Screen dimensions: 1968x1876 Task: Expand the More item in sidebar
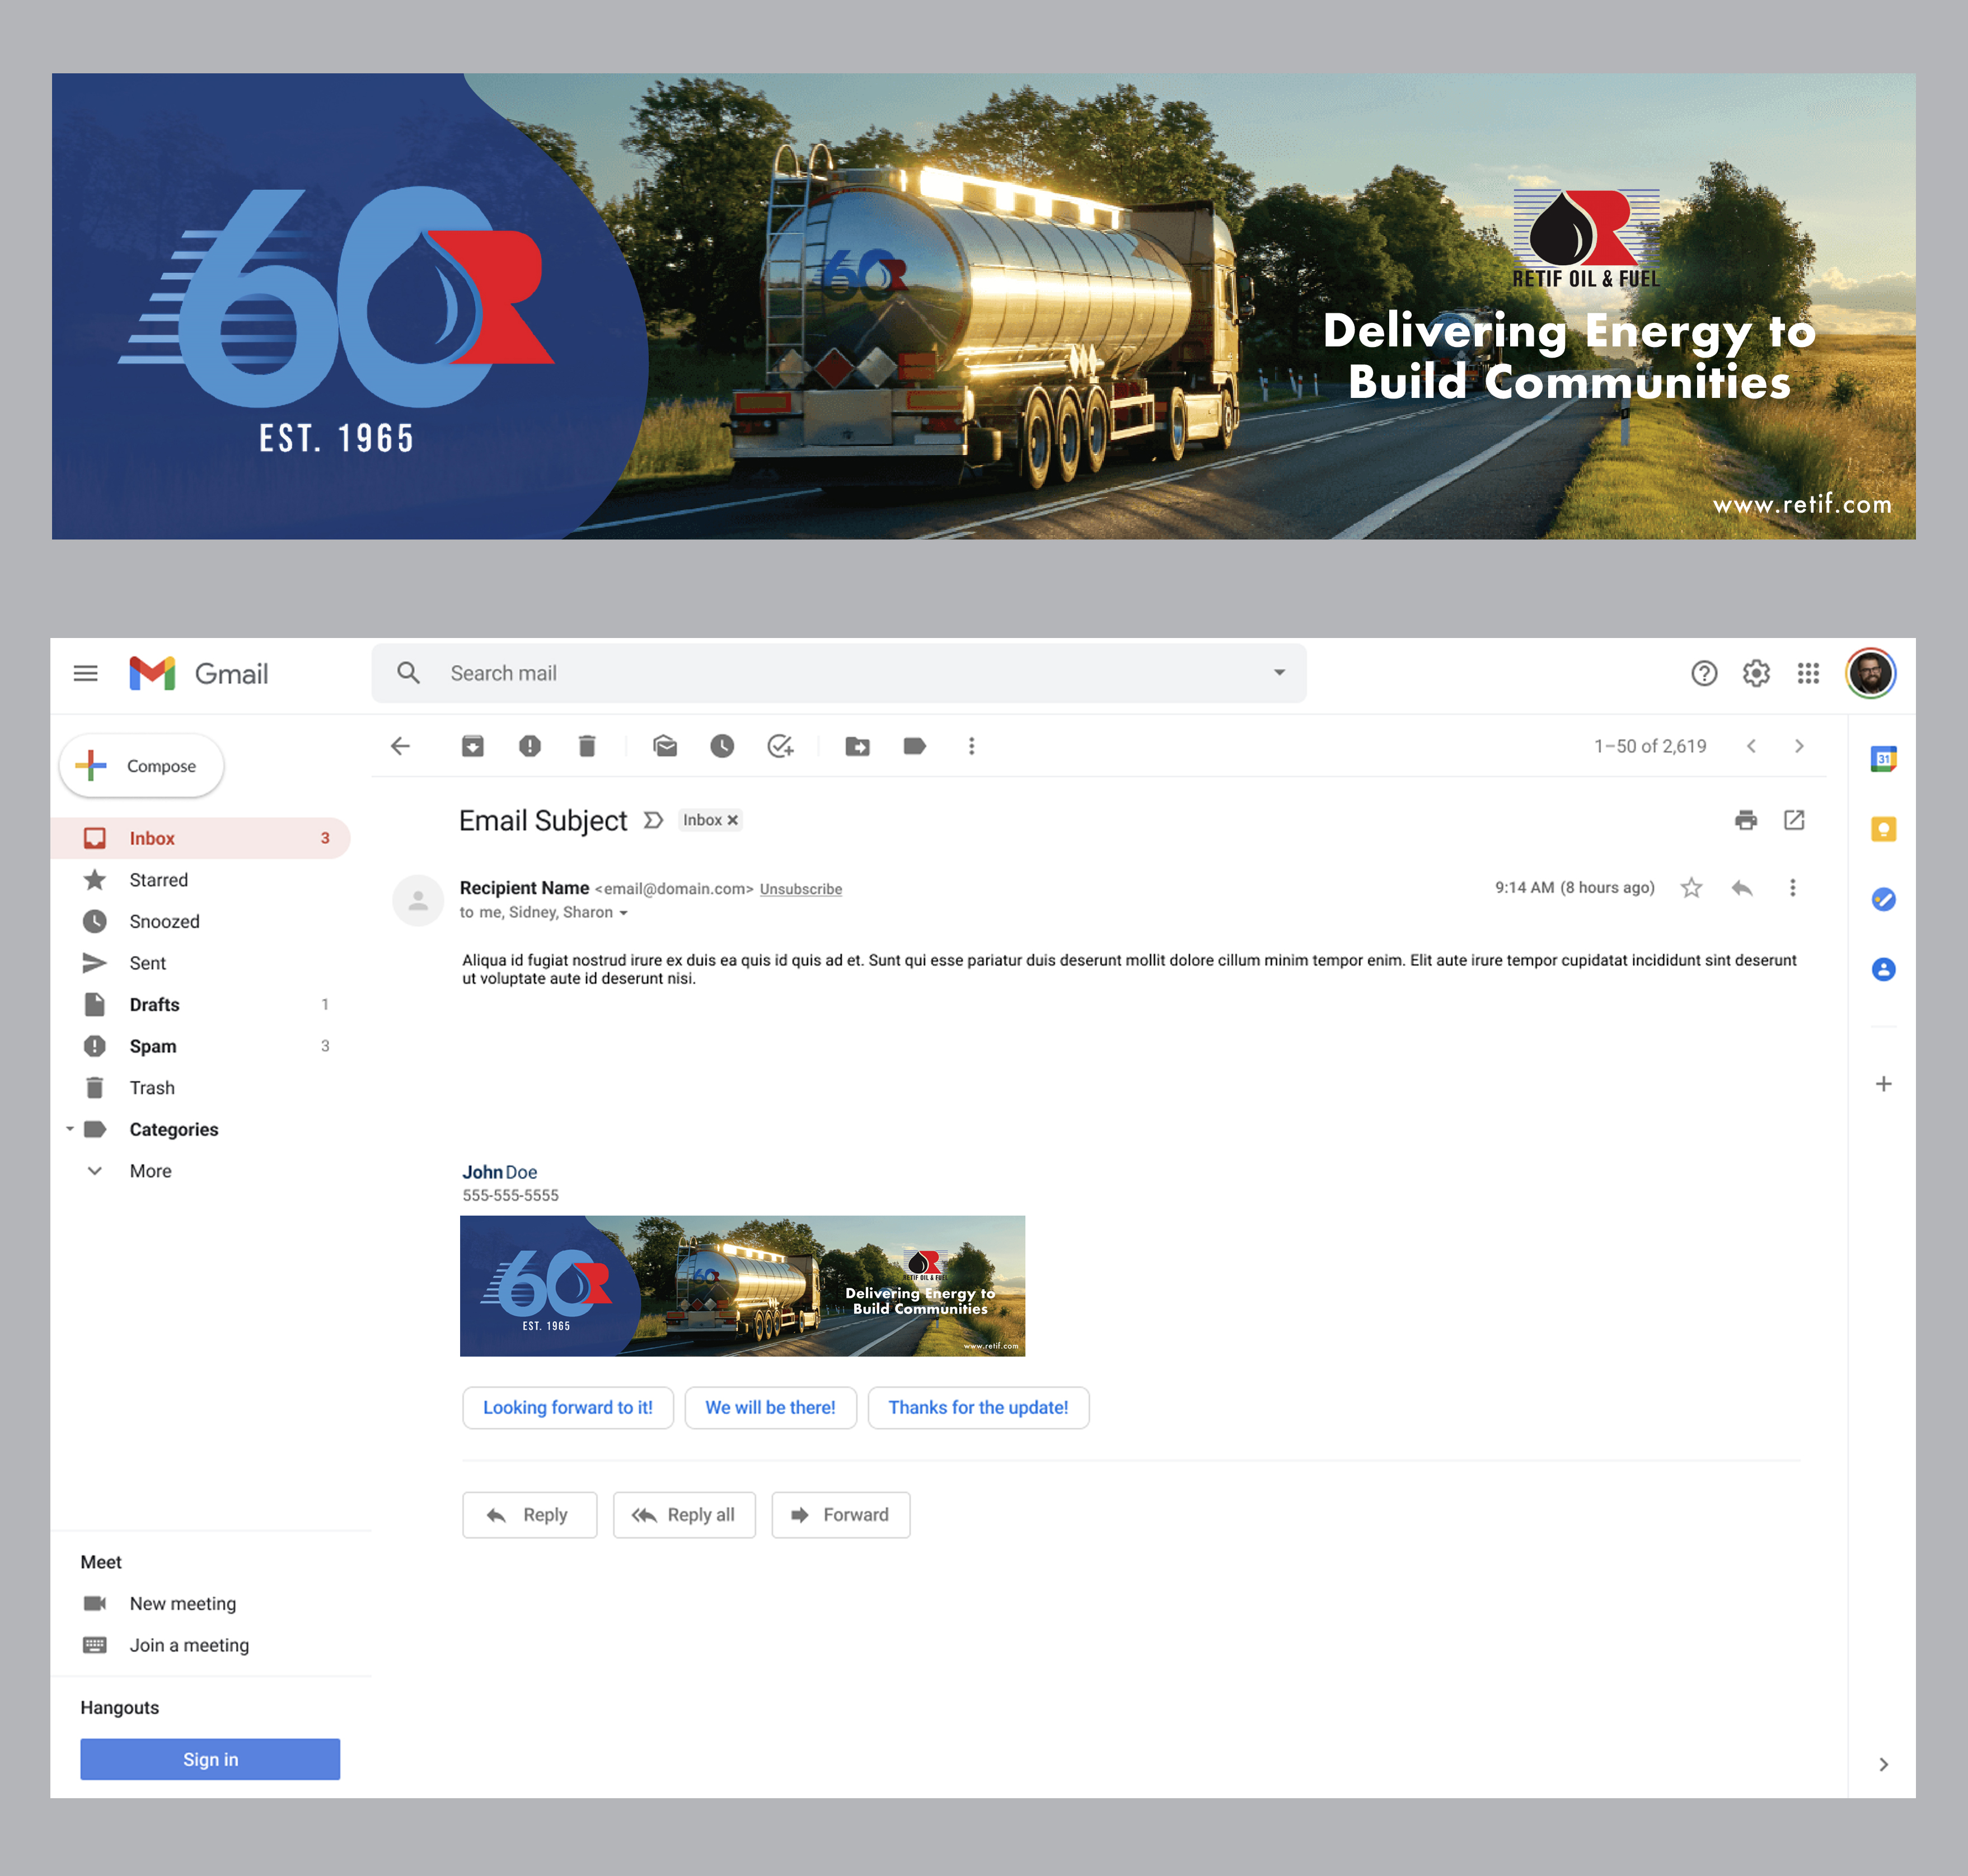tap(150, 1171)
